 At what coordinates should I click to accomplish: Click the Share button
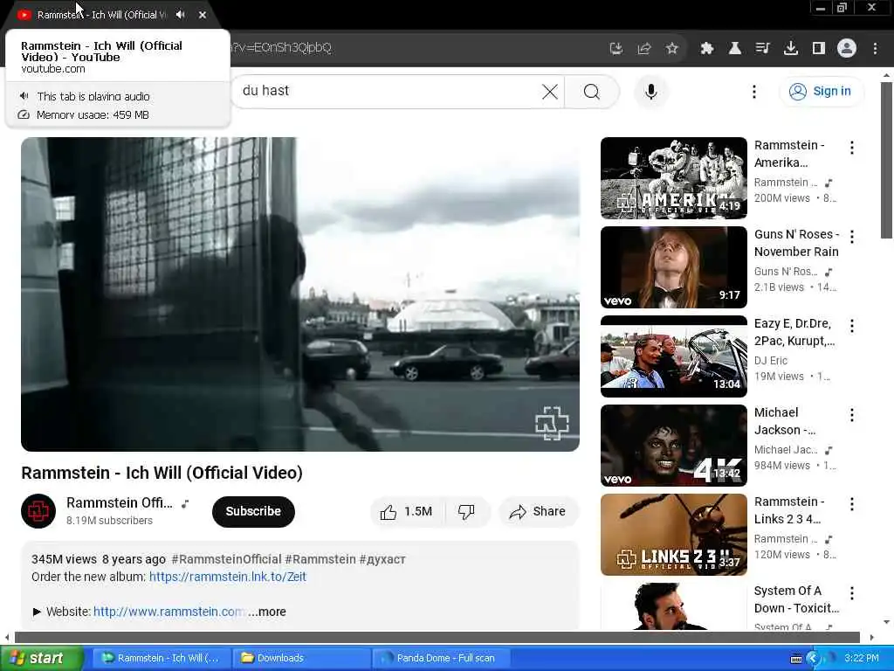point(538,512)
